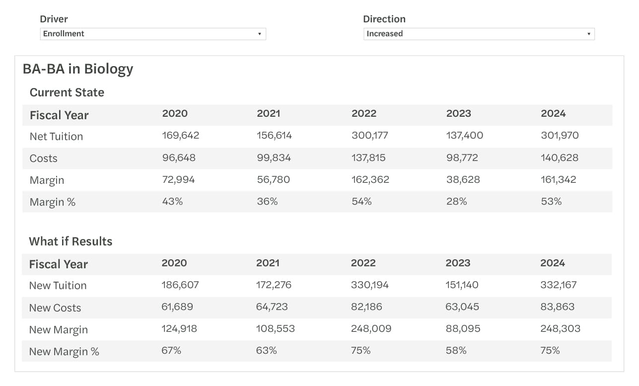Select the Net Tuition row label

(x=56, y=136)
